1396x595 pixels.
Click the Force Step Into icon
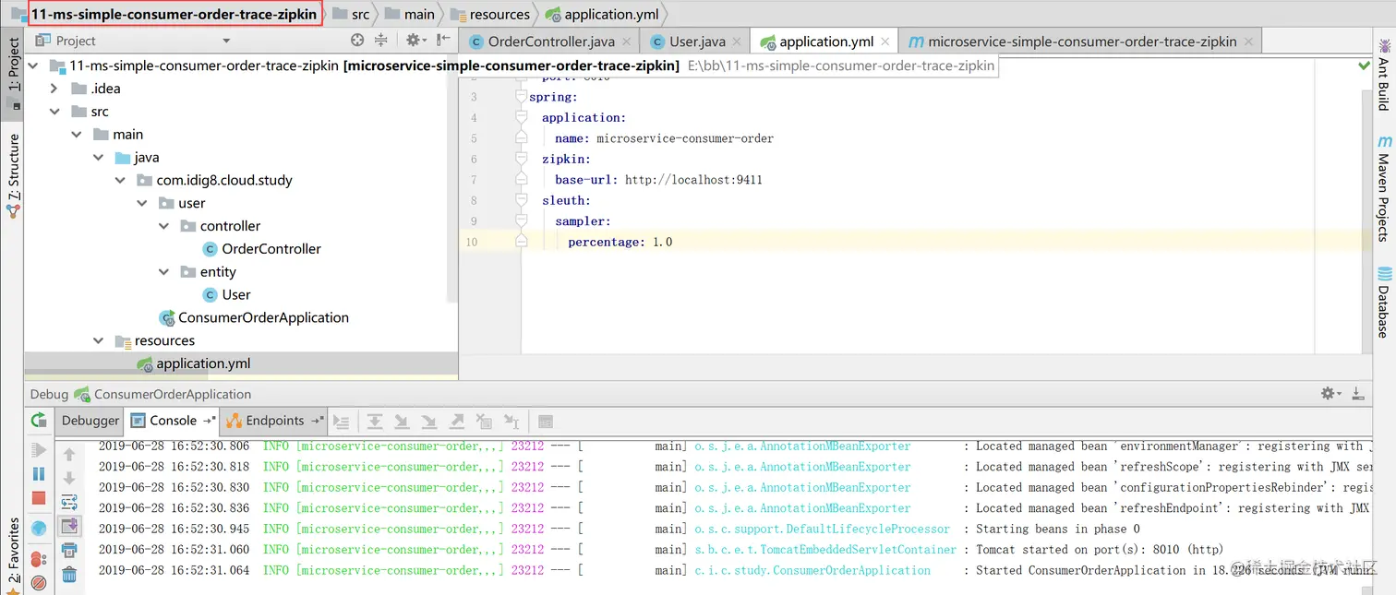pyautogui.click(x=428, y=422)
